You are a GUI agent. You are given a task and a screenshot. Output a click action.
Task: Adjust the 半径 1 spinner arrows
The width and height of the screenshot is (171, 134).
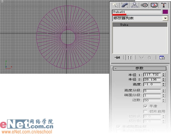point(163,74)
